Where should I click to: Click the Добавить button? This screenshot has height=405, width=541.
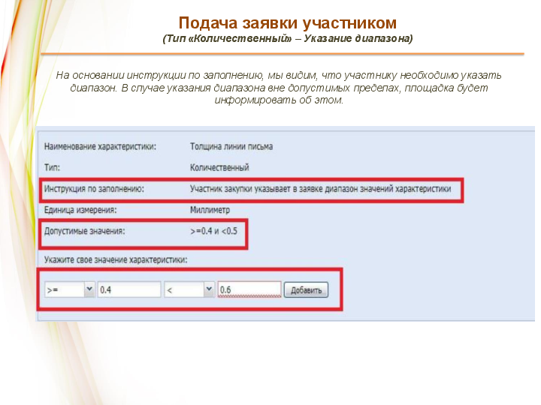(x=306, y=290)
